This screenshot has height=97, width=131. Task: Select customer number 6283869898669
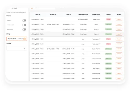click(x=83, y=20)
